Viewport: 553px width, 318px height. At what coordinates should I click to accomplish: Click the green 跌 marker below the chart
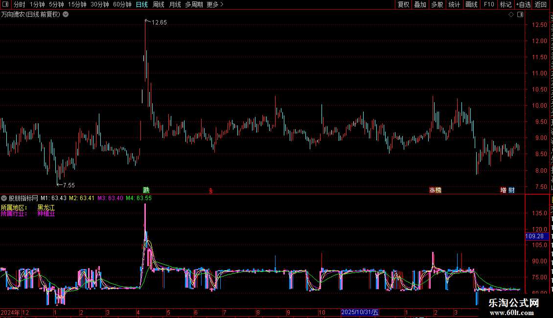tap(146, 190)
